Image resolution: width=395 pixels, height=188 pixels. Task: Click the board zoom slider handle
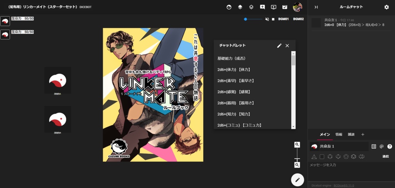click(x=297, y=159)
